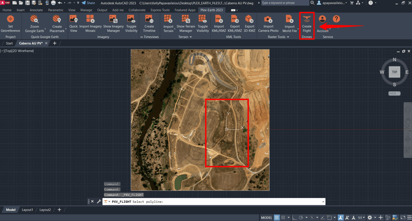Activate the Layout1 tab
412x221 pixels.
click(x=27, y=209)
